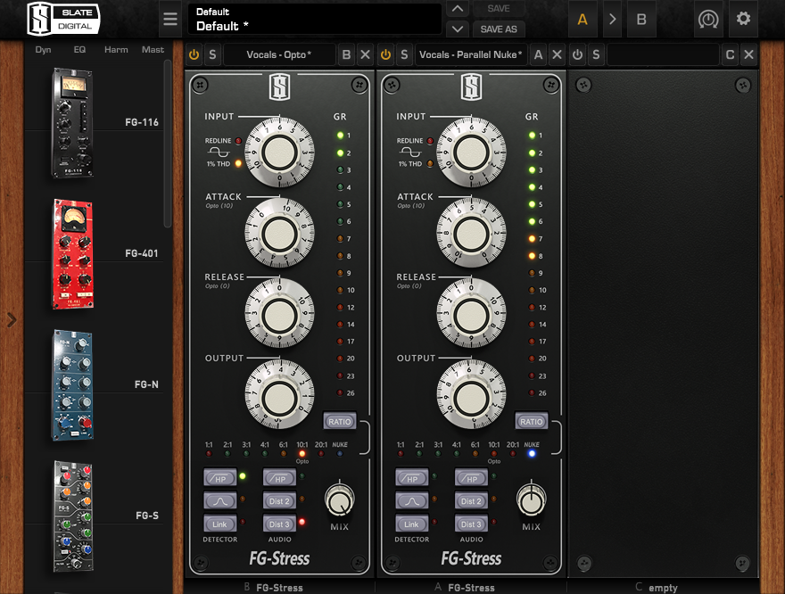Select the FG-401 compressor thumbnail
Viewport: 785px width, 594px height.
73,253
